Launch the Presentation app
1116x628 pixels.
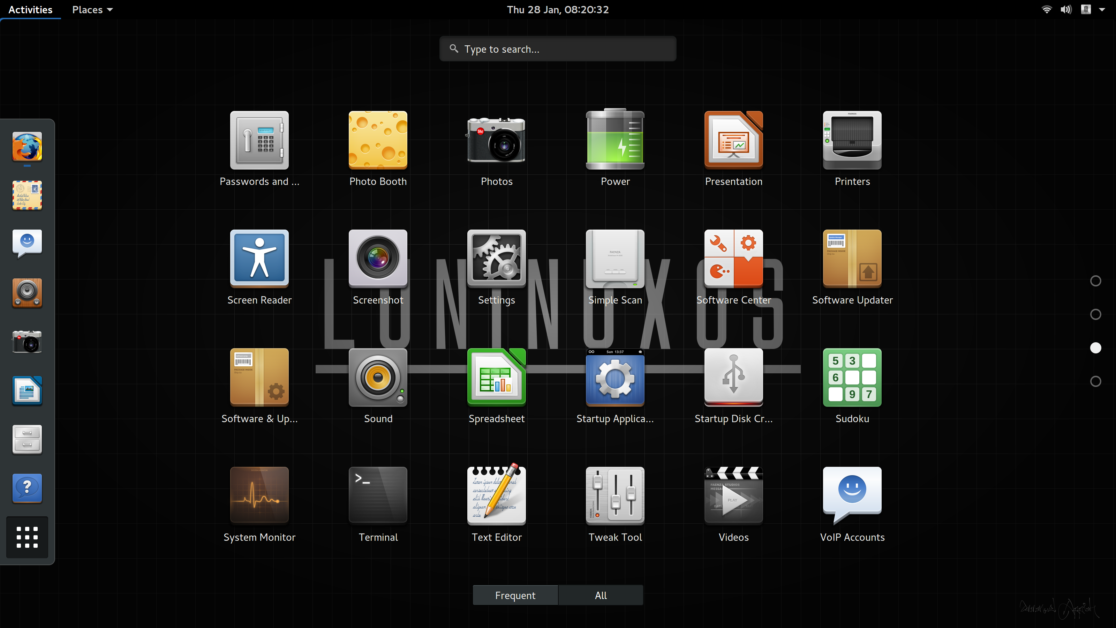click(733, 149)
